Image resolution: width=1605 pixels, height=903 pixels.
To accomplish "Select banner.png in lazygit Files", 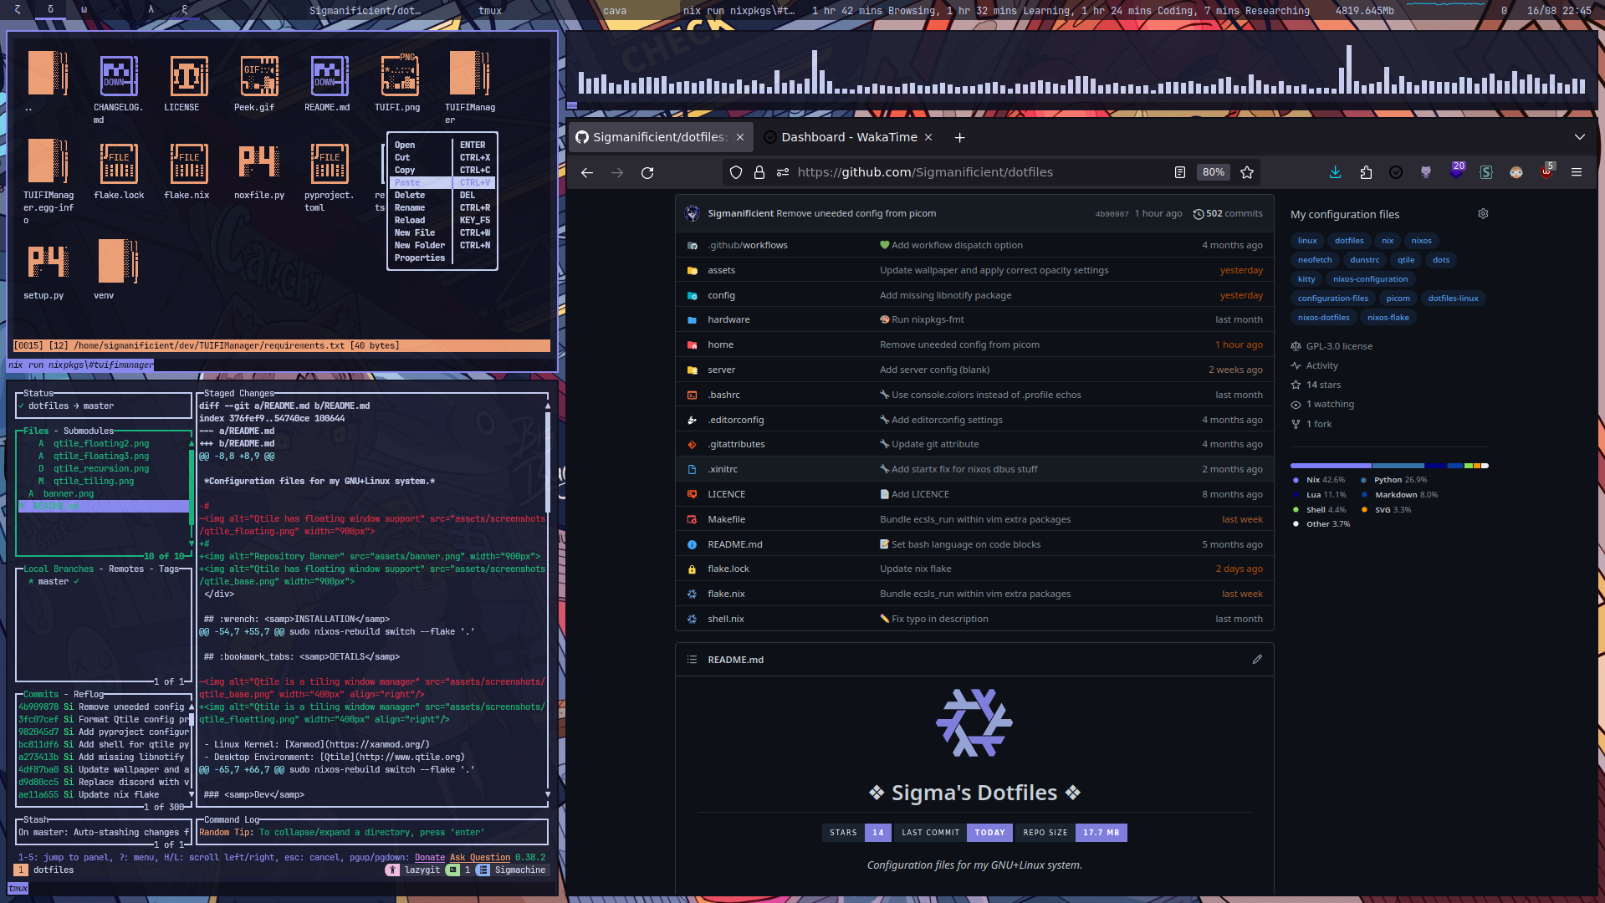I will click(69, 494).
